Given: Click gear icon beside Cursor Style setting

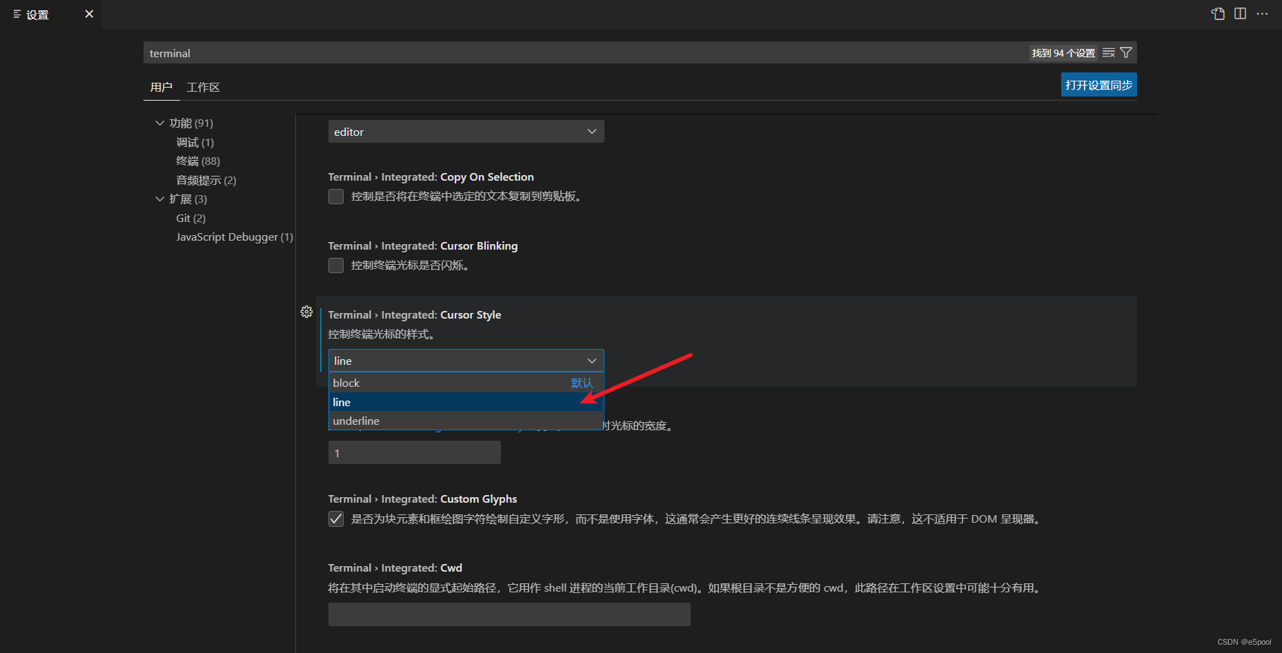Looking at the screenshot, I should 306,312.
